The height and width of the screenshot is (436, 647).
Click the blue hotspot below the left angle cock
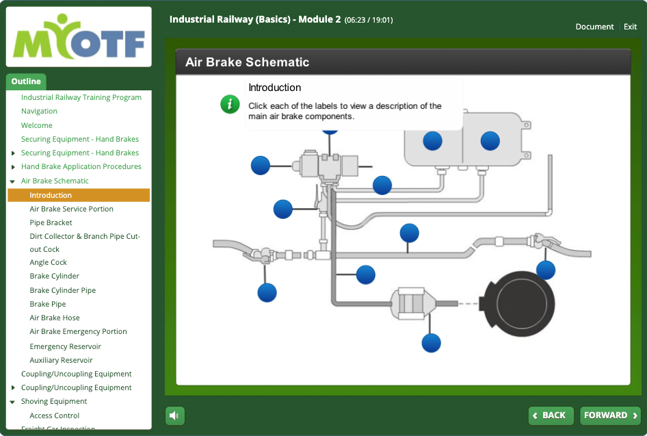coord(267,293)
